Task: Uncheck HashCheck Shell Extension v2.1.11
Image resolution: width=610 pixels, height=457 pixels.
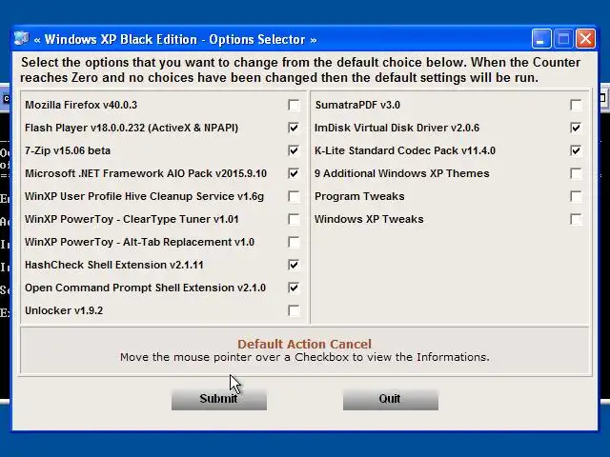Action: coord(294,265)
